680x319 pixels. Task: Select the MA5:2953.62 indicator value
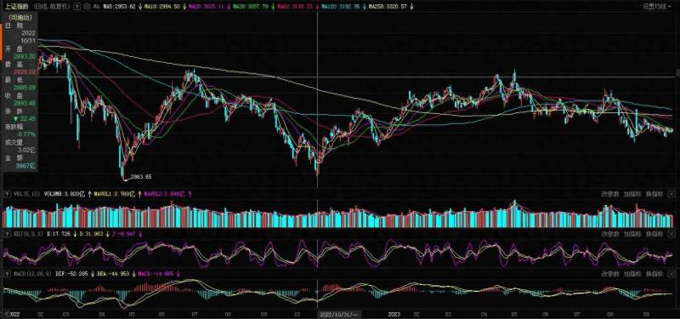(120, 7)
